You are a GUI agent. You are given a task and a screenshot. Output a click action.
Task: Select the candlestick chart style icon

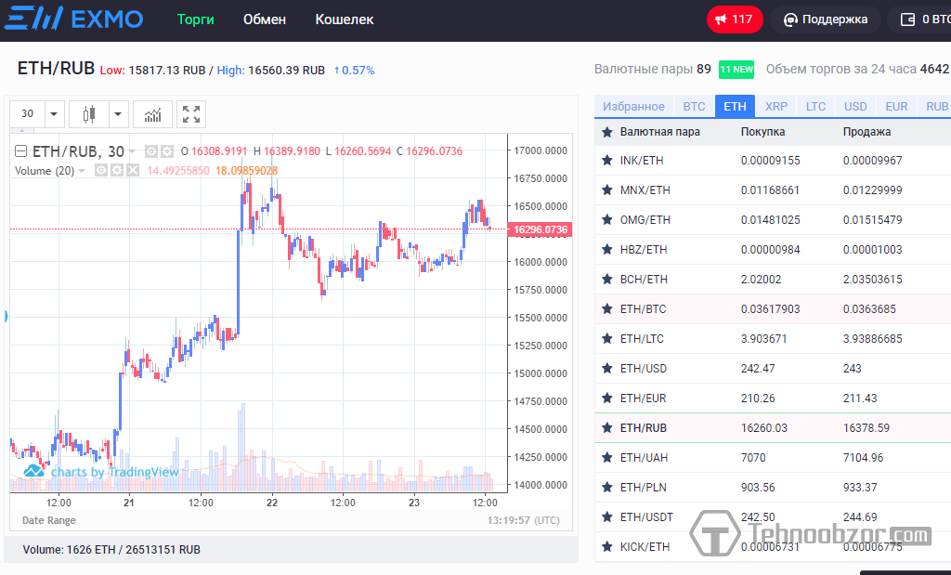(x=89, y=114)
